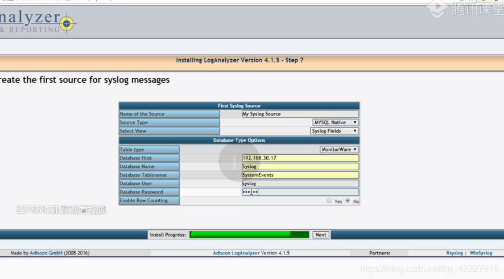Image resolution: width=504 pixels, height=279 pixels.
Task: Click the Installing LogAnalyzer Step 7 title
Action: coord(240,60)
